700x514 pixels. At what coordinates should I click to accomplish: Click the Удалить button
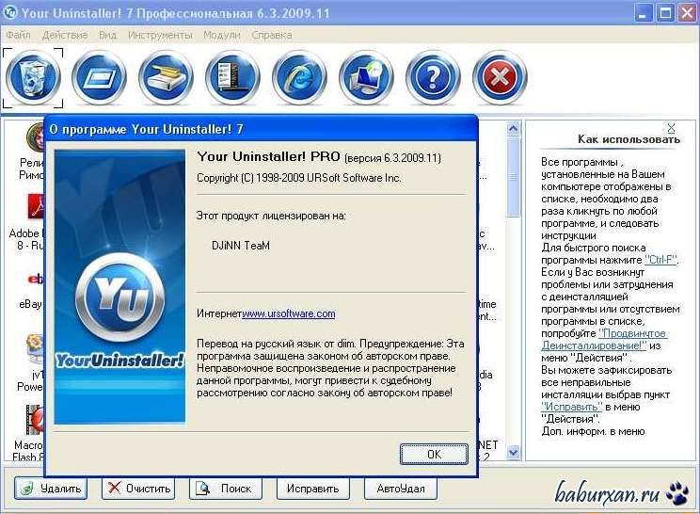51,489
